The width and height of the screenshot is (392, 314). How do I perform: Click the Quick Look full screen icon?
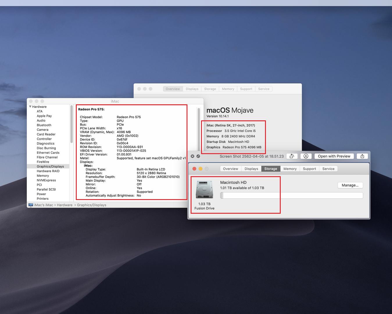click(x=198, y=156)
